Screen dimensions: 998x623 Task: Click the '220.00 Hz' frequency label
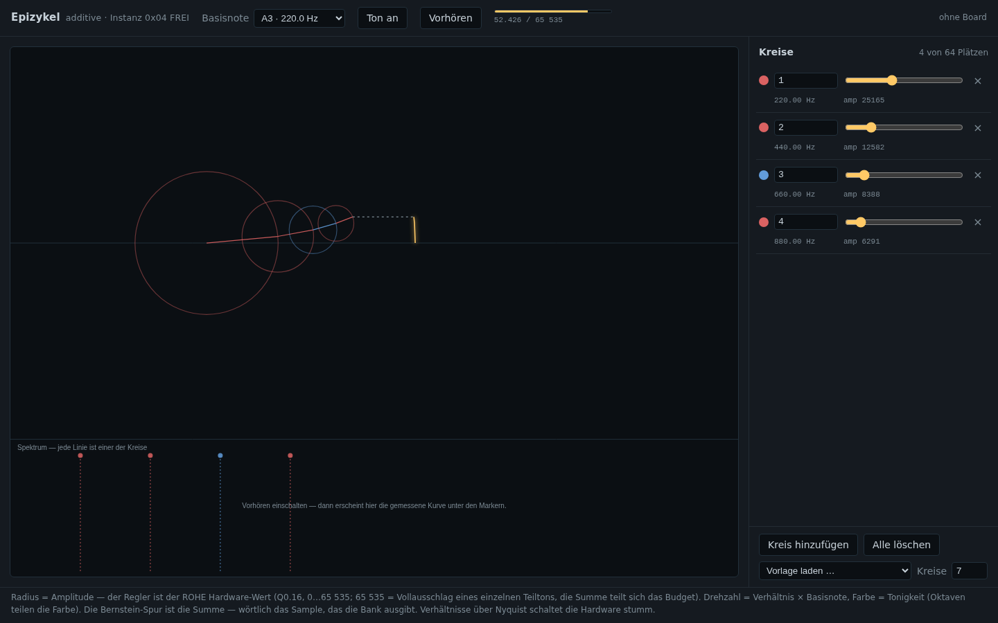point(794,100)
